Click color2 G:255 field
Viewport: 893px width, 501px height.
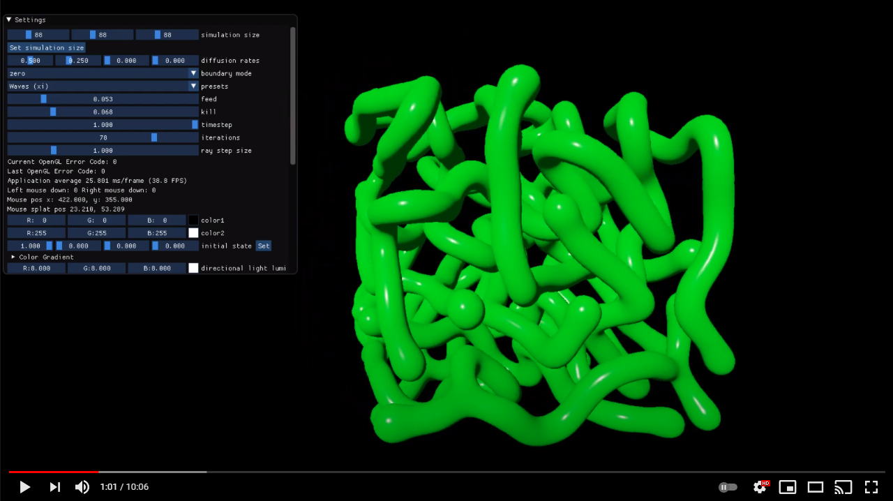97,233
